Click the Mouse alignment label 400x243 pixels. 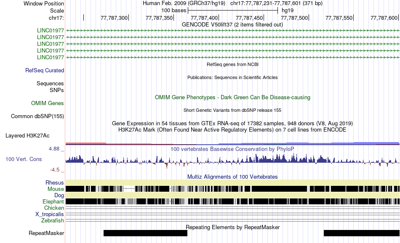56,189
